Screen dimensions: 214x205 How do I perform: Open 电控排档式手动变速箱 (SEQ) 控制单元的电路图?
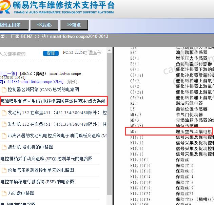click(x=46, y=159)
